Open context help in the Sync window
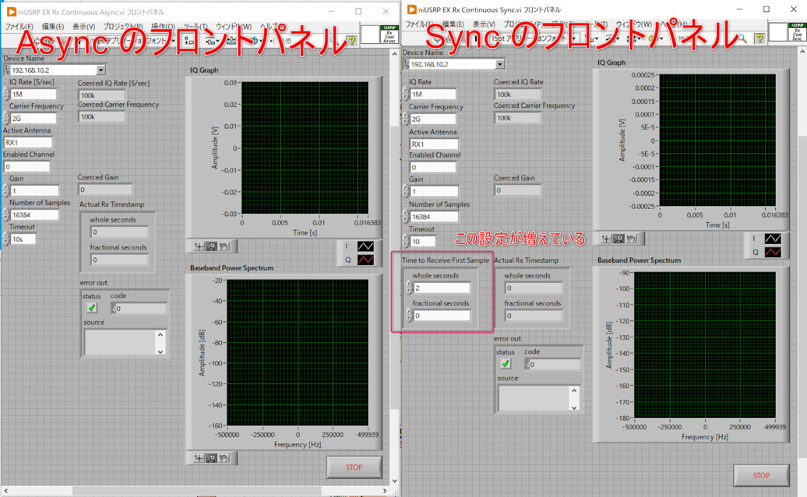Image resolution: width=807 pixels, height=497 pixels. click(x=760, y=38)
